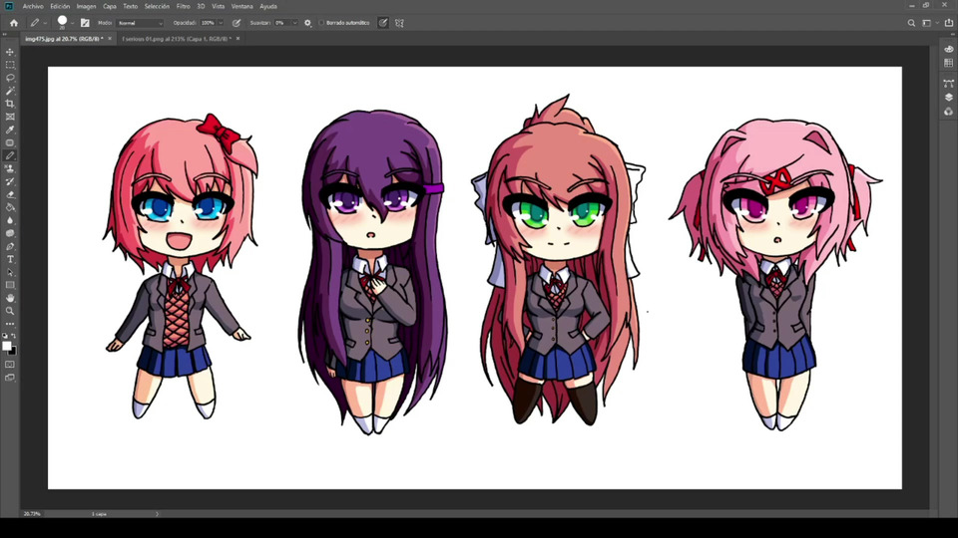Change the screen mode
Viewport: 958px width, 538px height.
click(10, 378)
